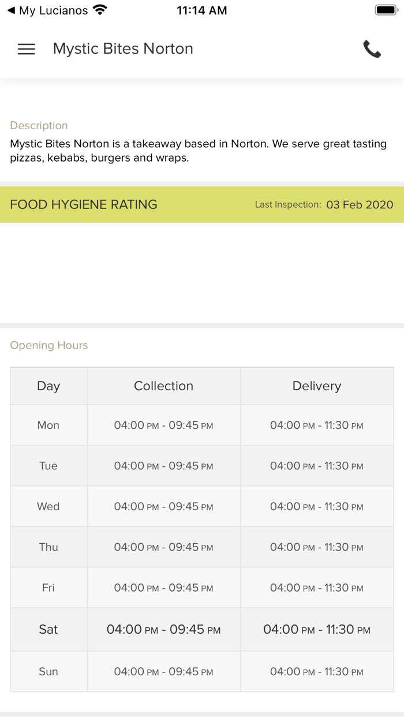Screen dimensions: 404x718
Task: Tap the Opening Hours heading
Action: tap(49, 345)
